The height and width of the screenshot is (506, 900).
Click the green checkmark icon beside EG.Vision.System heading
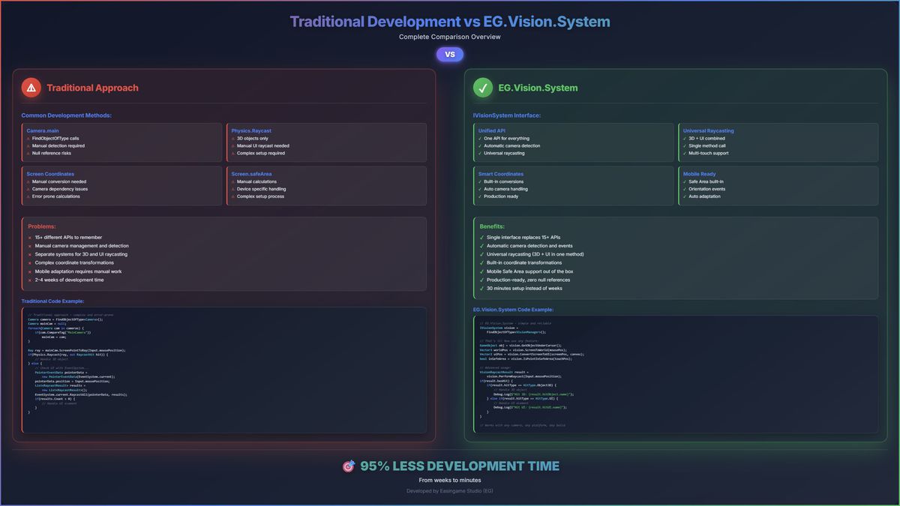click(482, 88)
